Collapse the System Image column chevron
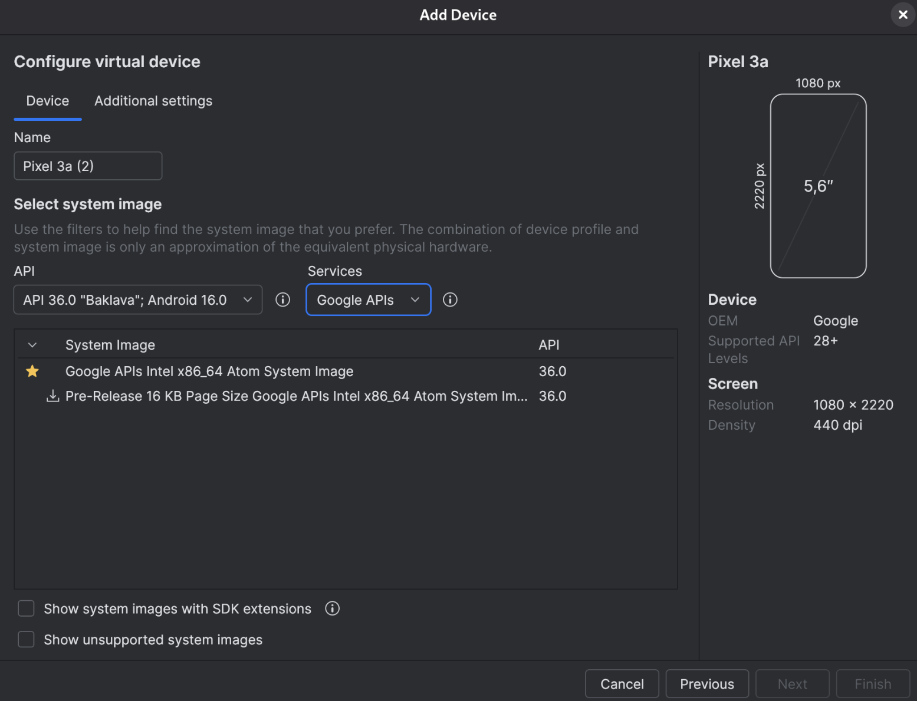 tap(32, 345)
